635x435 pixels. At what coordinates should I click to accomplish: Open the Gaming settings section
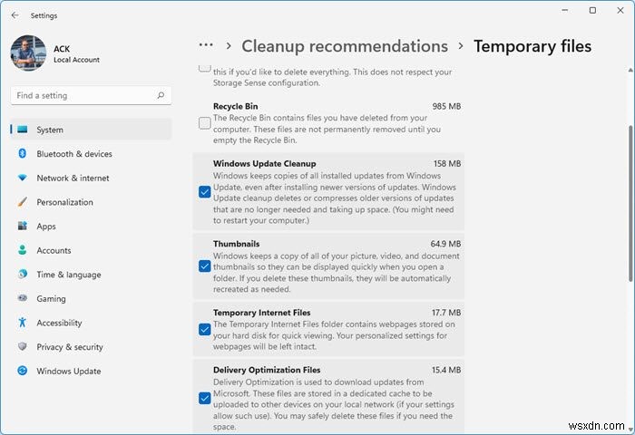pos(51,299)
